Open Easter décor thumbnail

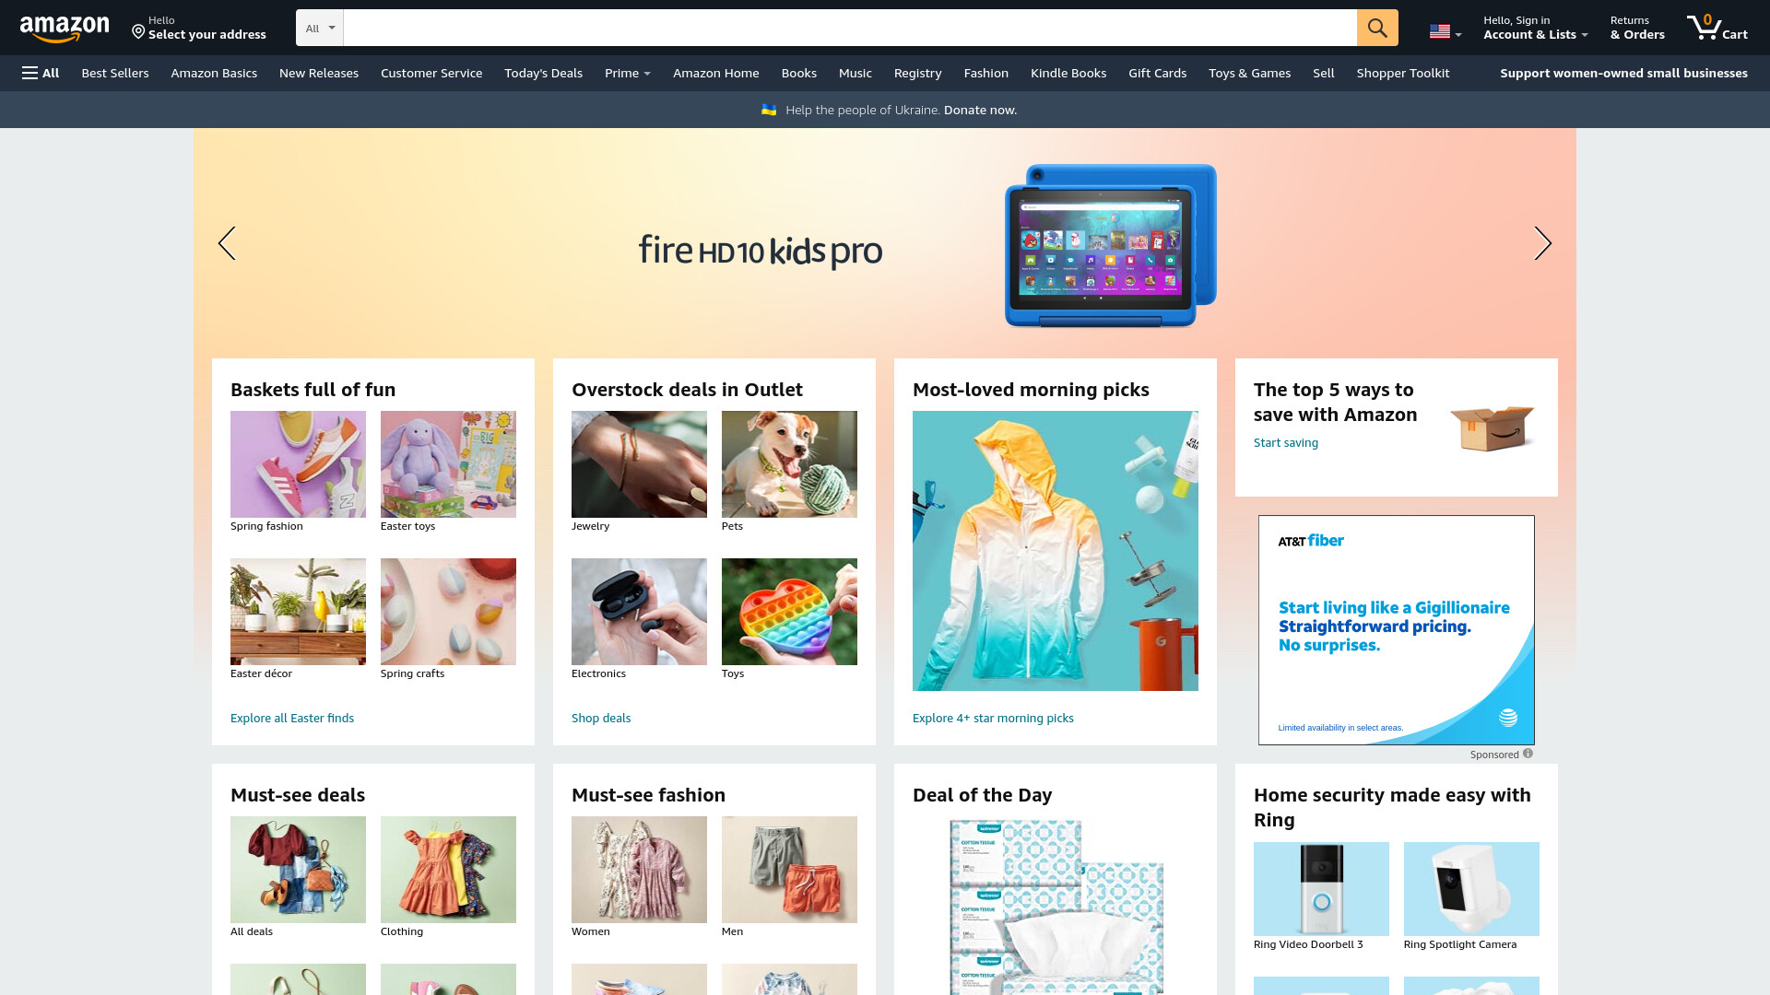pyautogui.click(x=298, y=612)
